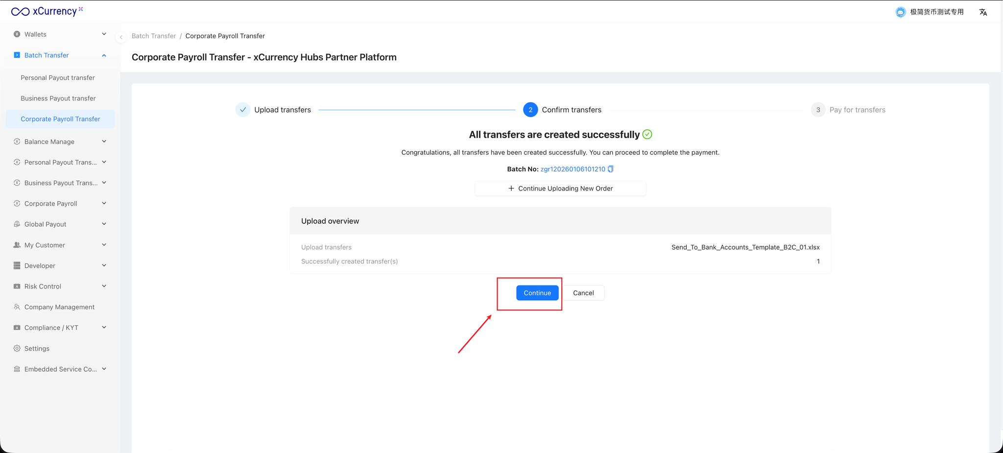Click the Wallets sidebar icon
The width and height of the screenshot is (1003, 453).
[x=17, y=34]
